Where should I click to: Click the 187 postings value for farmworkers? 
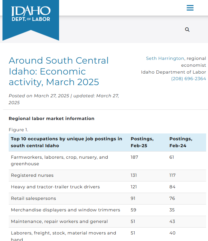[x=134, y=157]
